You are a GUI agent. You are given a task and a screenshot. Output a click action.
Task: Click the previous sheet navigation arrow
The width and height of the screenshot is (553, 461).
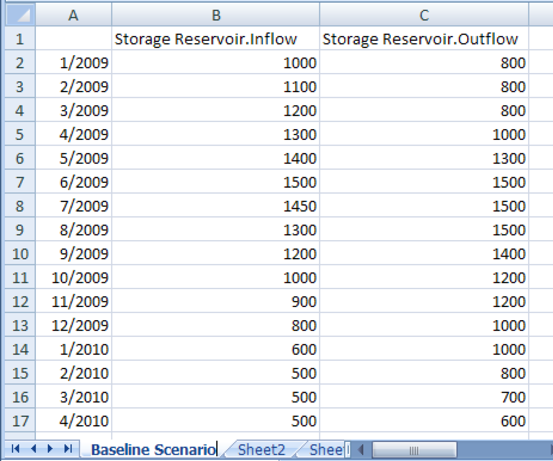[x=33, y=449]
